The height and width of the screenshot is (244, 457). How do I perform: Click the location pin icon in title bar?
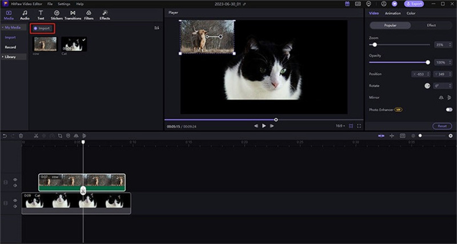pyautogui.click(x=368, y=4)
